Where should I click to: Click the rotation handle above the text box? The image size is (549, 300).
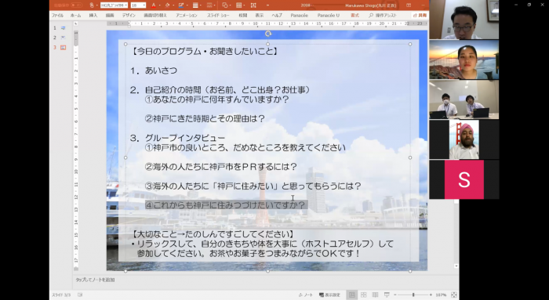(x=268, y=34)
